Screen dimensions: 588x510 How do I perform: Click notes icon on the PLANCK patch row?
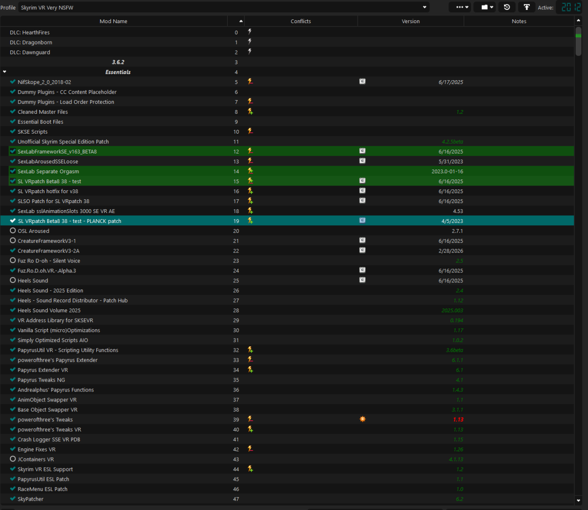pos(362,221)
